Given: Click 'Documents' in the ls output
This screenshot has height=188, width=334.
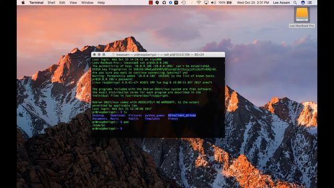Looking at the screenshot, I should point(100,119).
